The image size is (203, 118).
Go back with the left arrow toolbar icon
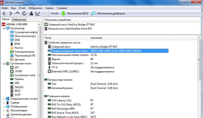coord(4,13)
